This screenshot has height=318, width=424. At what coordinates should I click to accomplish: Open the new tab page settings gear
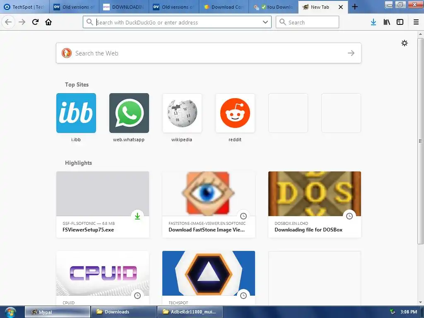click(404, 43)
